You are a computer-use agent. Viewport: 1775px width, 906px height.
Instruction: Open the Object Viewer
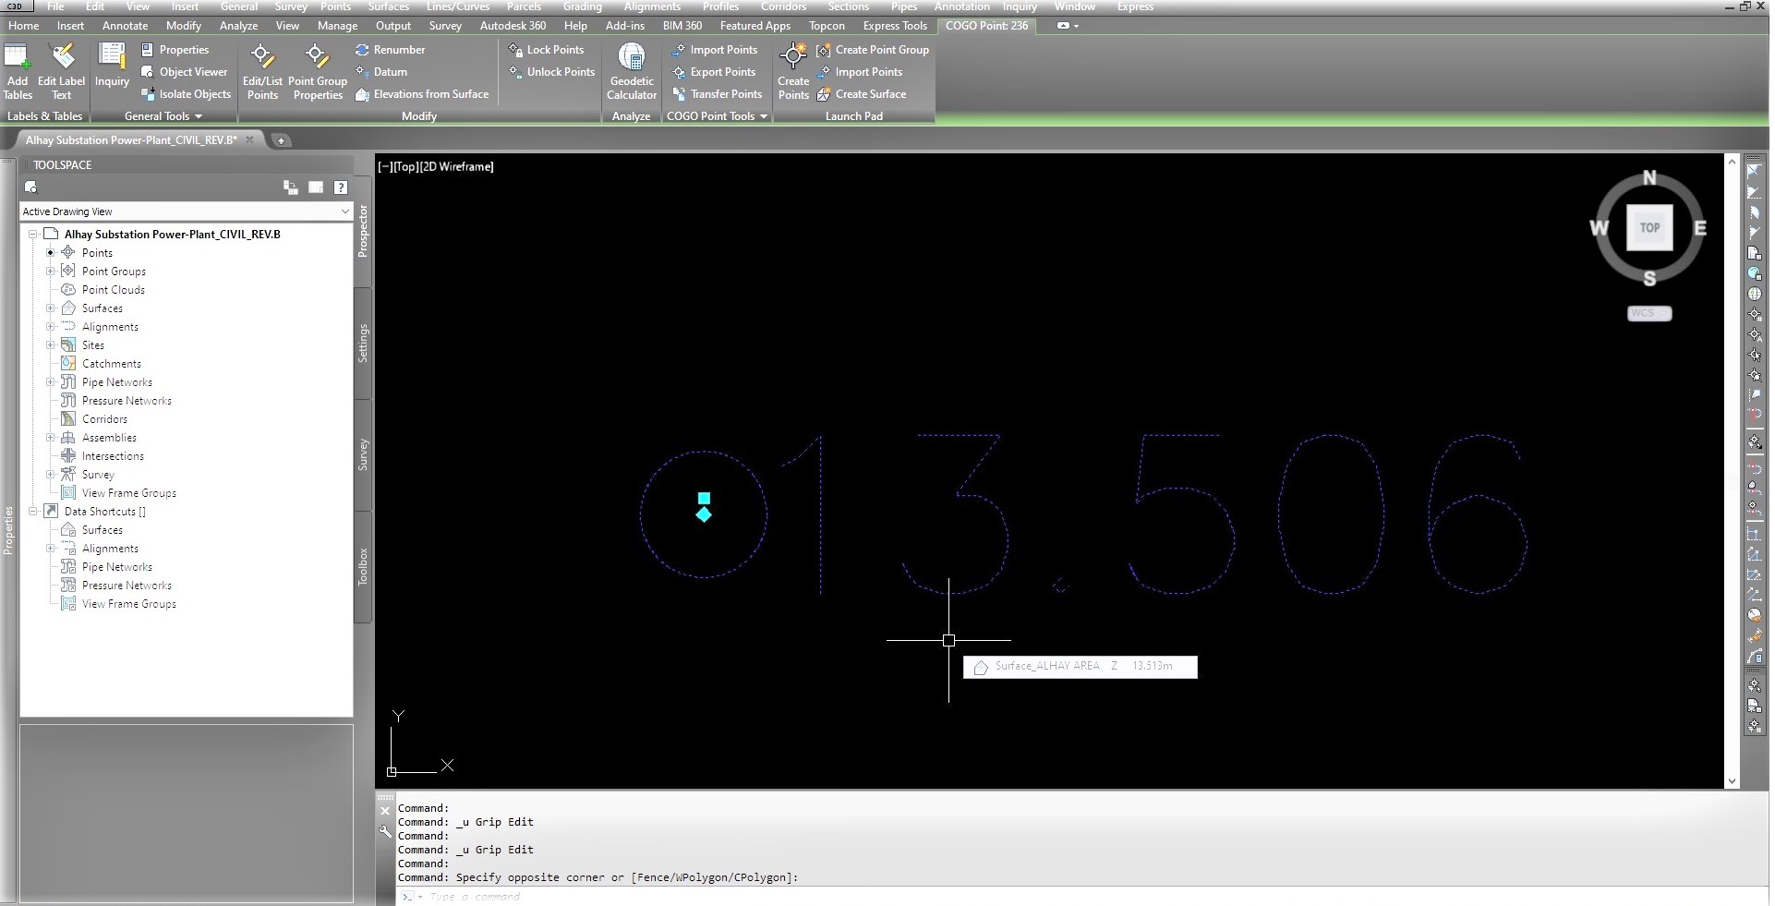click(184, 71)
